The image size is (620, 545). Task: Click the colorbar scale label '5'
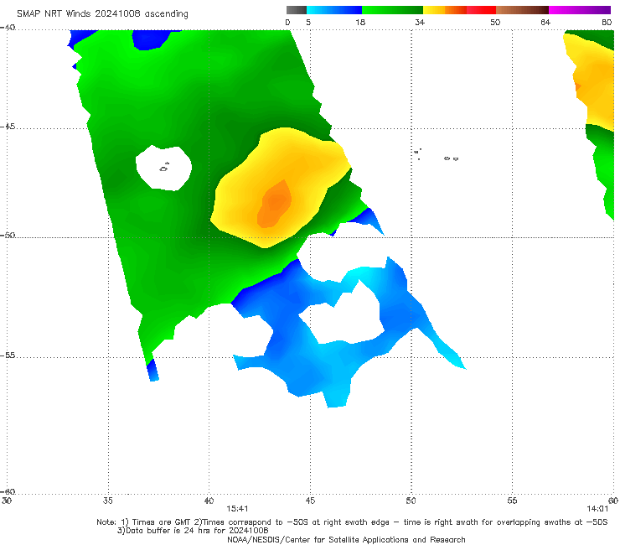tap(308, 22)
